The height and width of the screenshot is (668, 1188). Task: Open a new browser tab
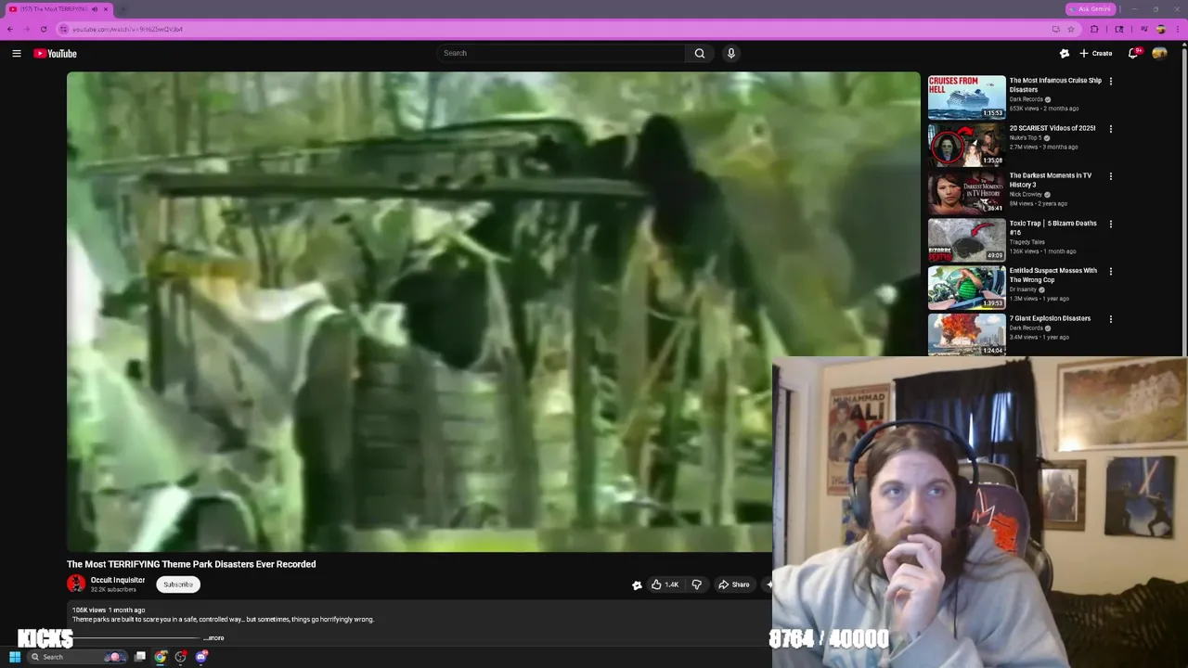(x=123, y=9)
